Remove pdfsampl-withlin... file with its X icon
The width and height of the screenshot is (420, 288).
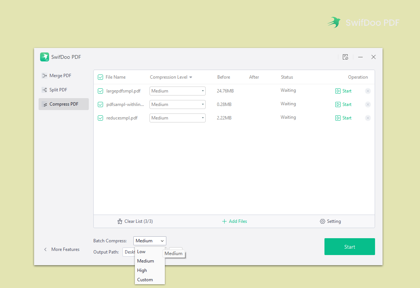pyautogui.click(x=368, y=104)
